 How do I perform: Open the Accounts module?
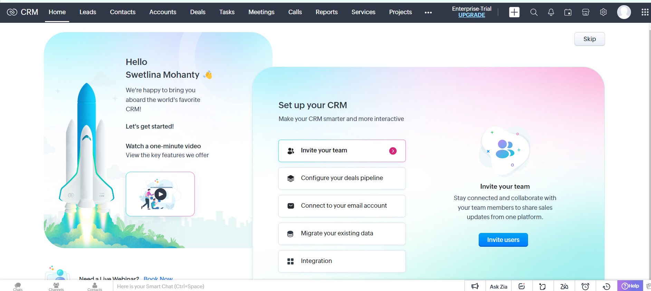[x=163, y=12]
